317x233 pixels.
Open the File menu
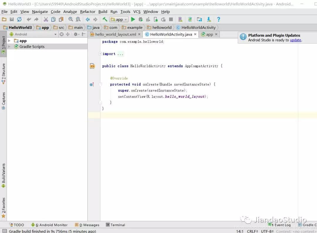[4, 12]
